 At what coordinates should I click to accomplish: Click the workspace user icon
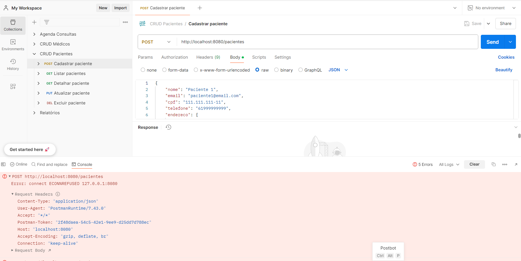tap(6, 8)
